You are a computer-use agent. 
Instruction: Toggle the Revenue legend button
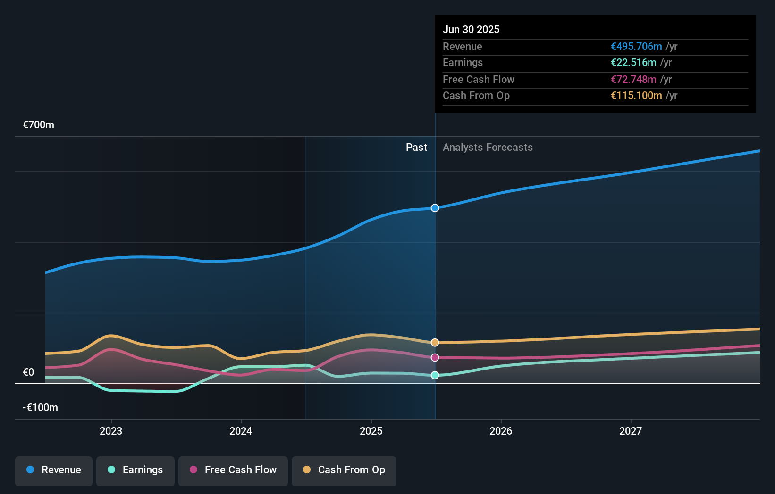click(x=54, y=471)
